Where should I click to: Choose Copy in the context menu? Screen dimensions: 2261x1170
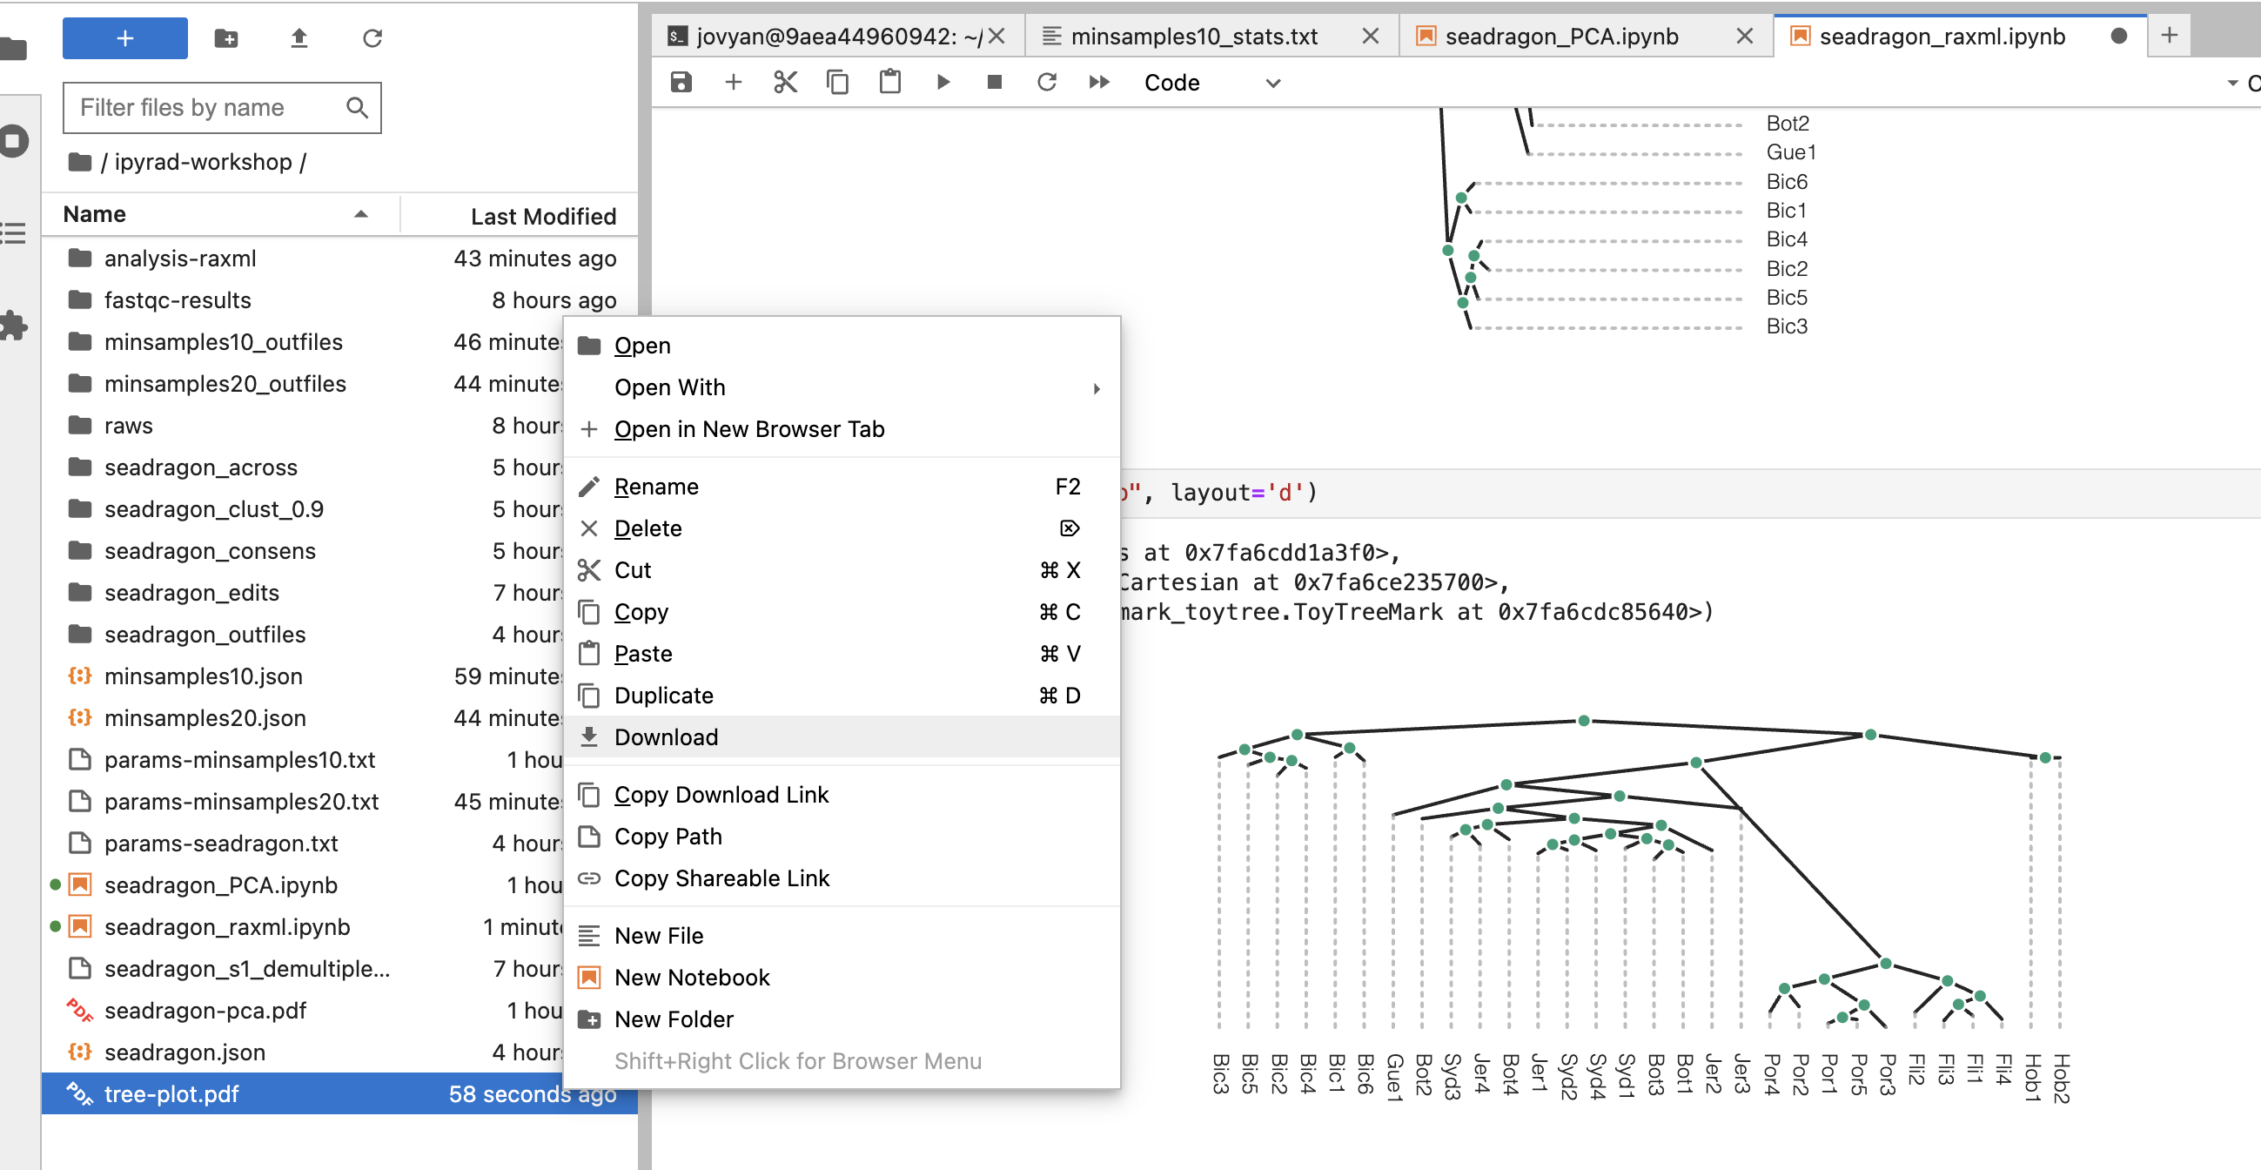click(842, 612)
